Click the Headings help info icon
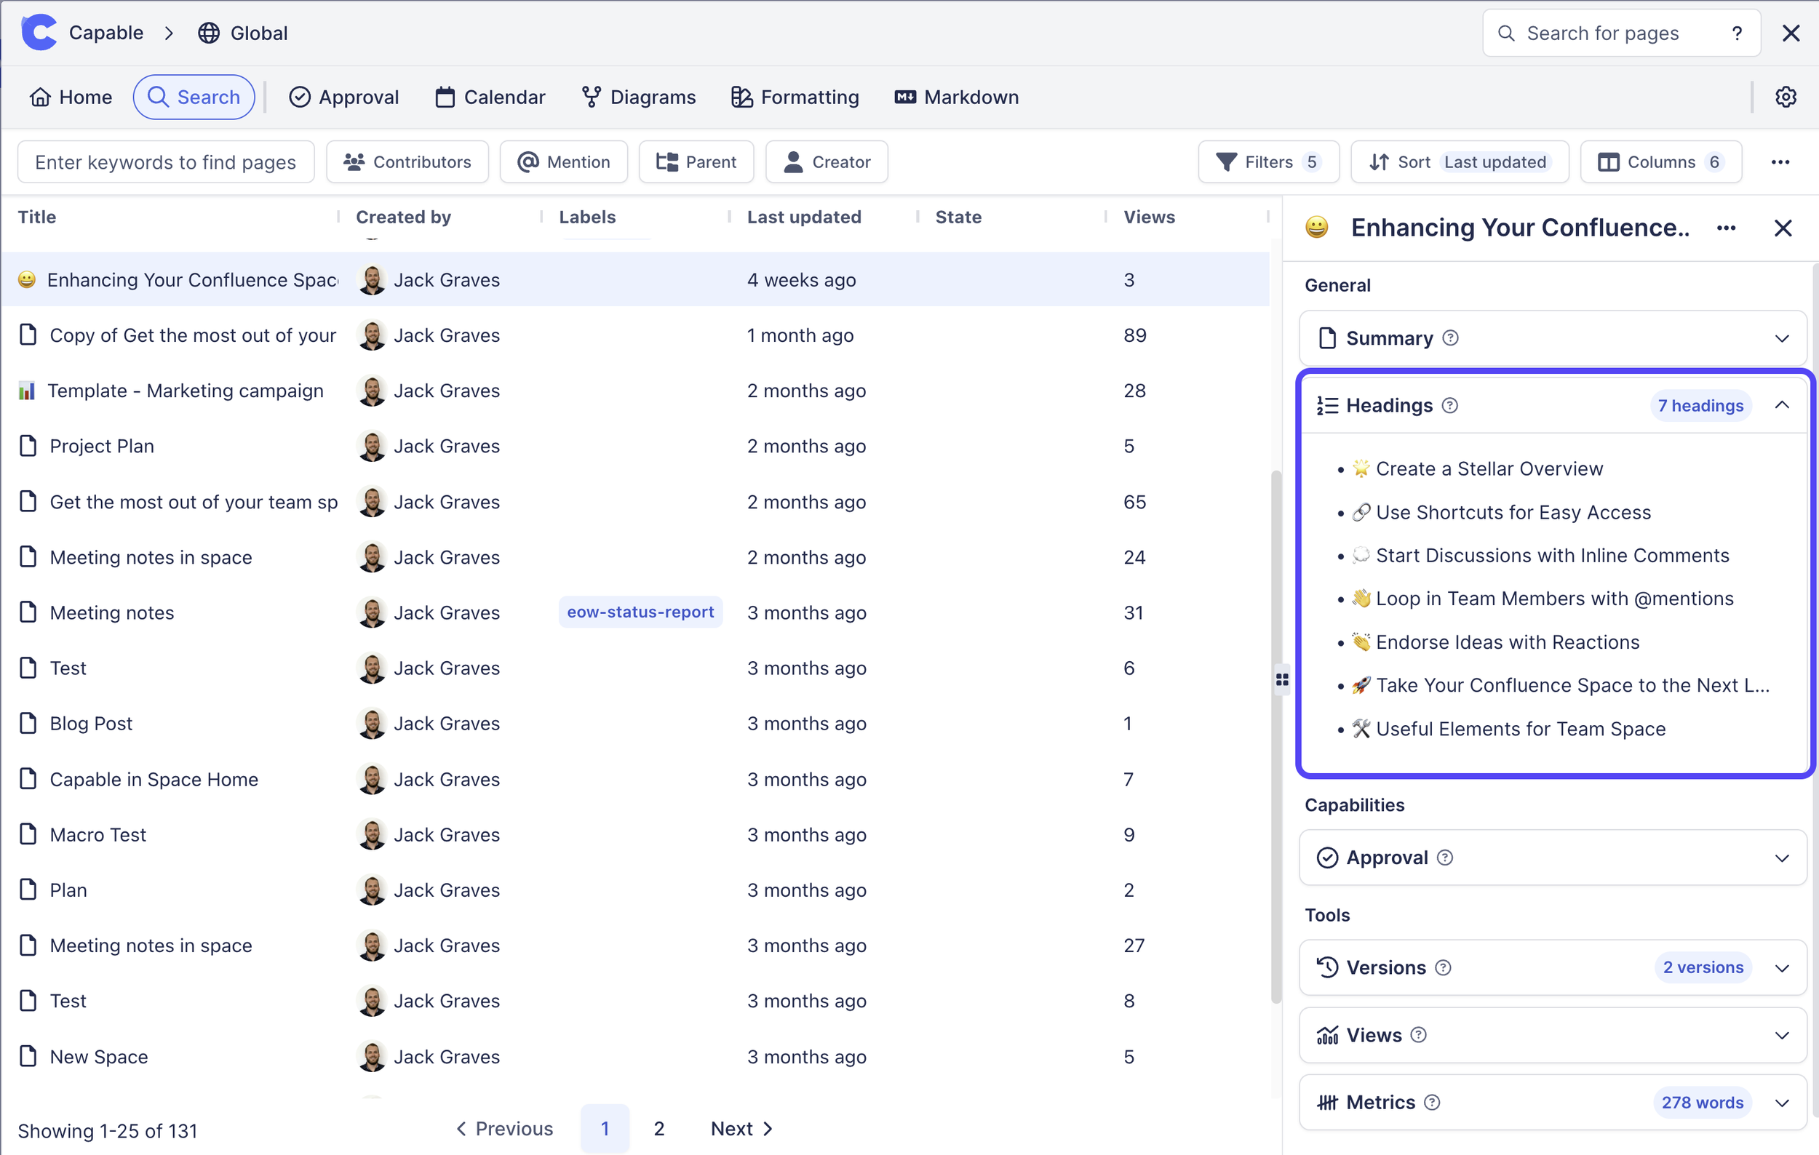Screen dimensions: 1819x1155 (1449, 405)
